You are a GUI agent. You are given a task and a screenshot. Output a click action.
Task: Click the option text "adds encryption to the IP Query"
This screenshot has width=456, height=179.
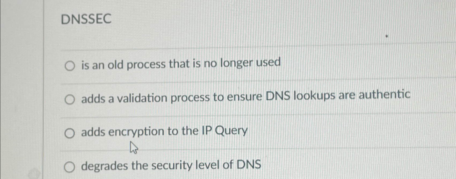point(164,131)
